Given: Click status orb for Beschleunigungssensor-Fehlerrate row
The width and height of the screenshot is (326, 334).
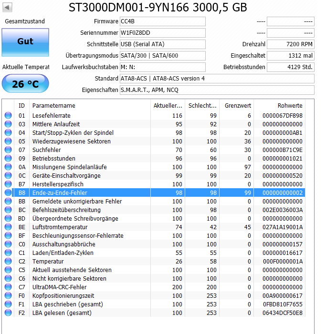Looking at the screenshot, I should [8, 235].
